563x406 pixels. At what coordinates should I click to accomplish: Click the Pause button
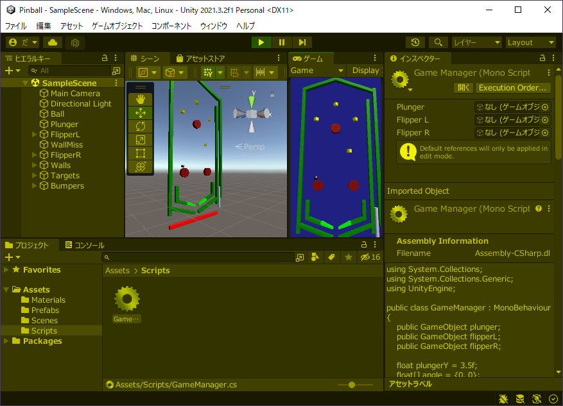click(282, 42)
